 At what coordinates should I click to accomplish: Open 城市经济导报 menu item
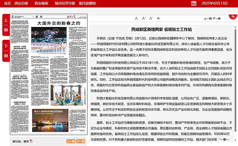65,3
